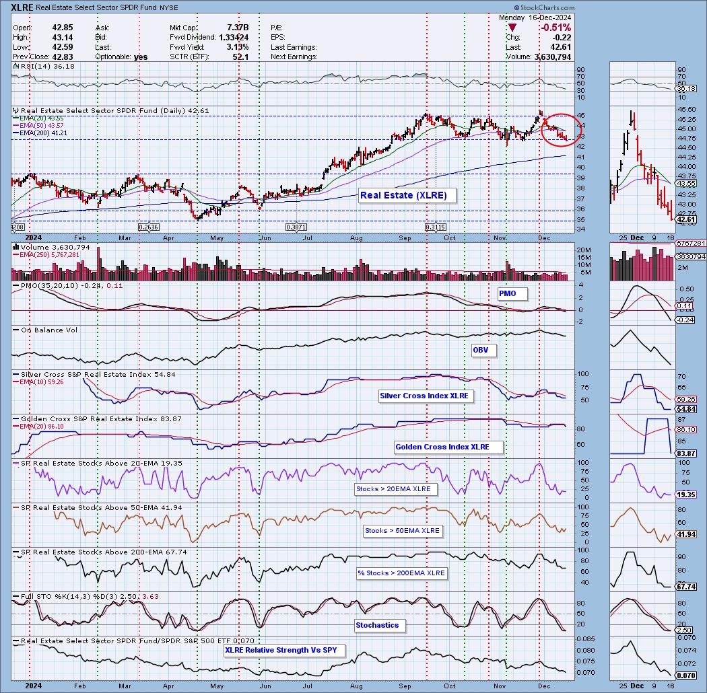Click the Optionable 'yes' value
The width and height of the screenshot is (707, 693).
click(x=141, y=57)
